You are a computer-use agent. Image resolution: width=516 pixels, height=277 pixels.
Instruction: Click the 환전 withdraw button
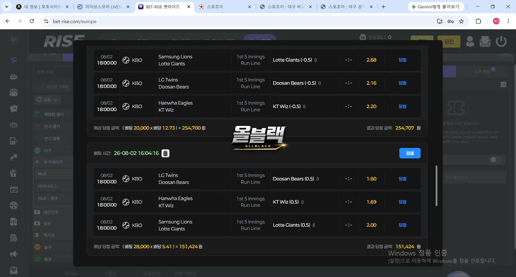[449, 41]
